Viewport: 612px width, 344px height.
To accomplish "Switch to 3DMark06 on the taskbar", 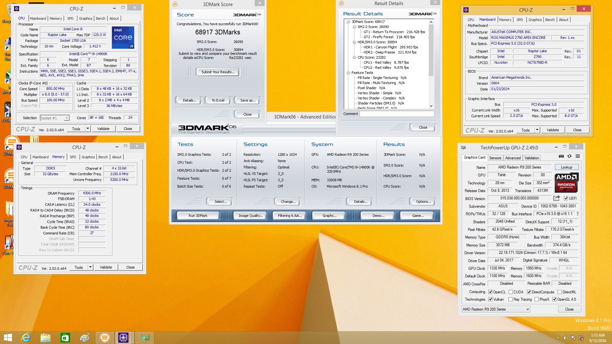I will pyautogui.click(x=105, y=338).
